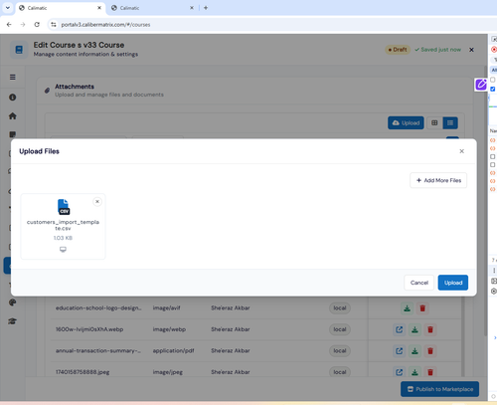The image size is (497, 405).
Task: Switch to grid view in Attachments
Action: click(x=434, y=123)
